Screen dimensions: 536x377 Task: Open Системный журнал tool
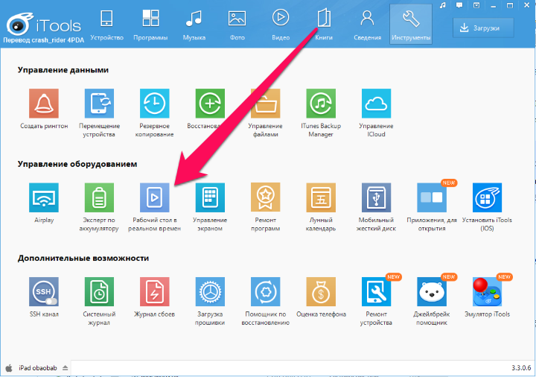(x=99, y=291)
